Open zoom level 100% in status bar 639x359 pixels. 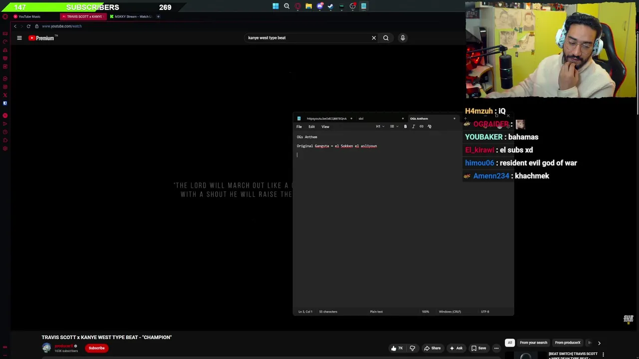tap(425, 312)
